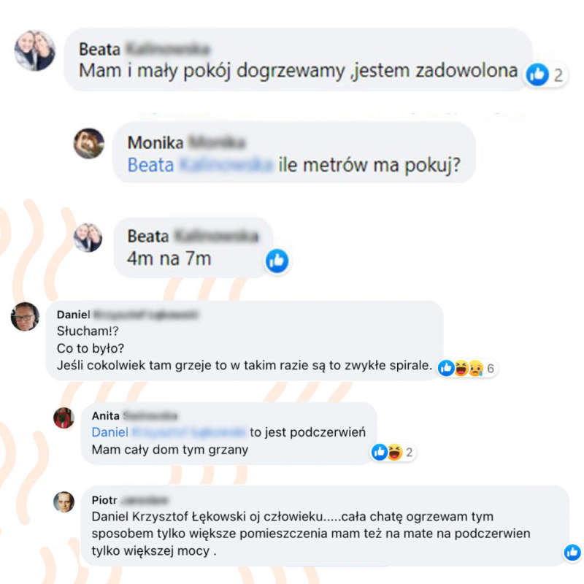This screenshot has width=584, height=584.
Task: Click the blue 'Beata' mention in Monika's reply
Action: (150, 165)
